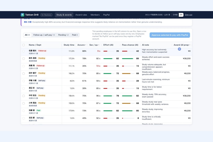Open the PayPal tab
Image resolution: width=213 pixels, height=142 pixels.
[106, 15]
